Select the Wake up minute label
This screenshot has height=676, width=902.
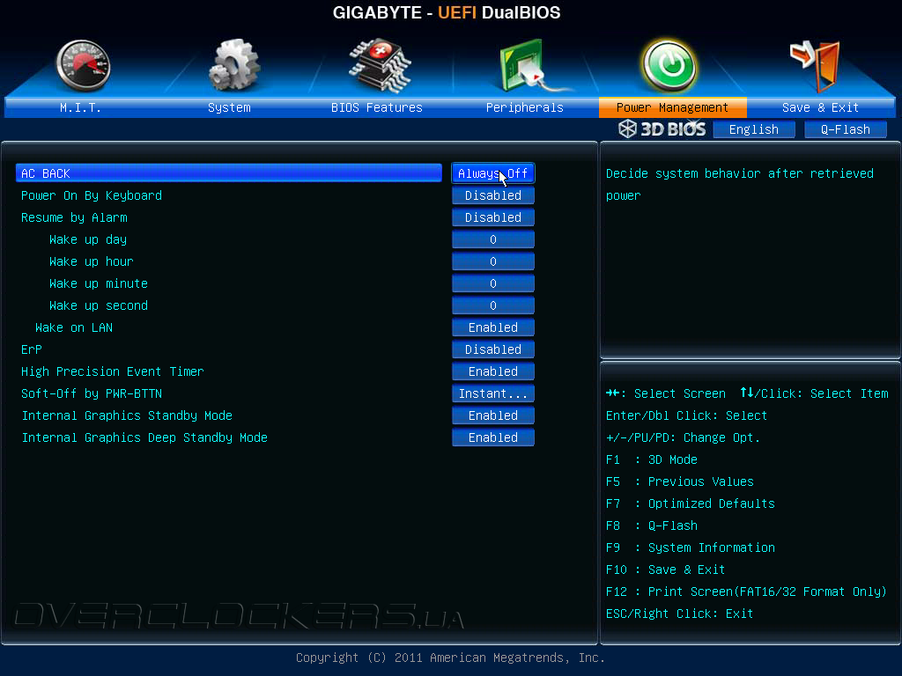99,283
